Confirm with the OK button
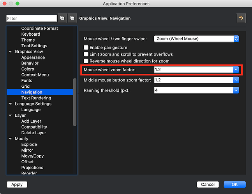The height and width of the screenshot is (194, 252). 234,184
